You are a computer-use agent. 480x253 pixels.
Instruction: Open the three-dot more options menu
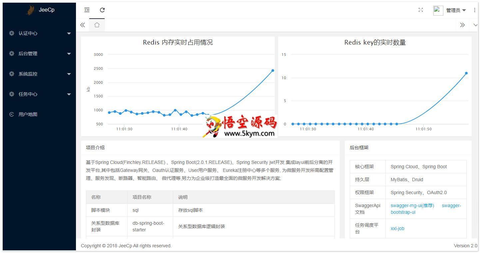(475, 10)
